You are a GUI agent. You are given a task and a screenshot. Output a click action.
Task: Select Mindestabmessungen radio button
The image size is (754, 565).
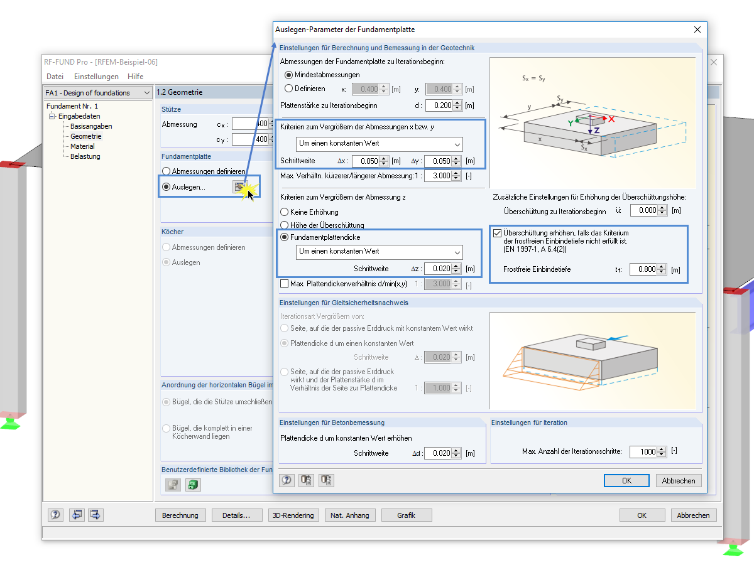tap(288, 75)
